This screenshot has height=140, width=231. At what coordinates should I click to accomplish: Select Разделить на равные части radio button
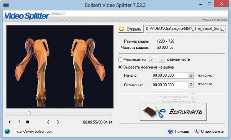pyautogui.click(x=120, y=59)
